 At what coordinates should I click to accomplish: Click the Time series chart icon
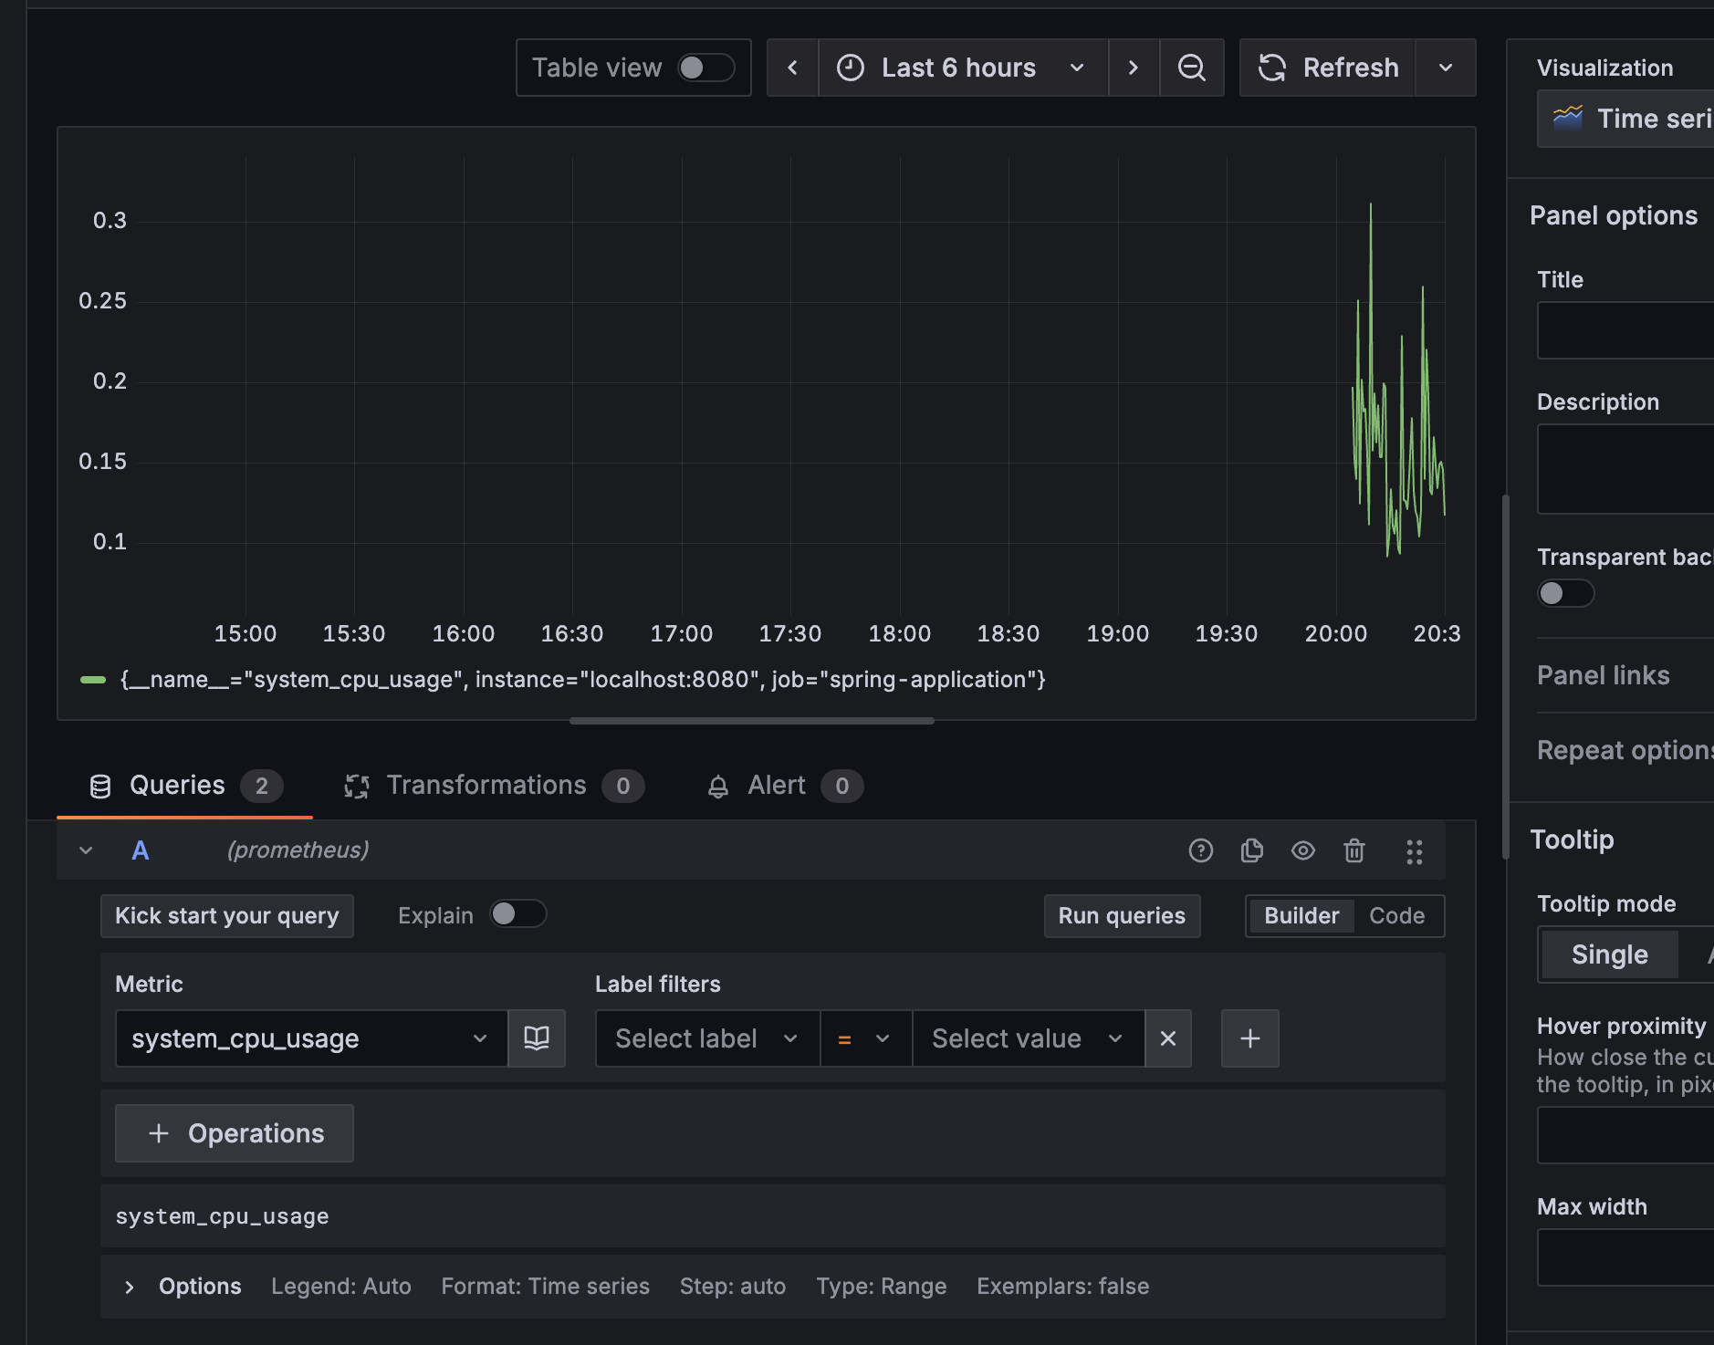[x=1568, y=118]
